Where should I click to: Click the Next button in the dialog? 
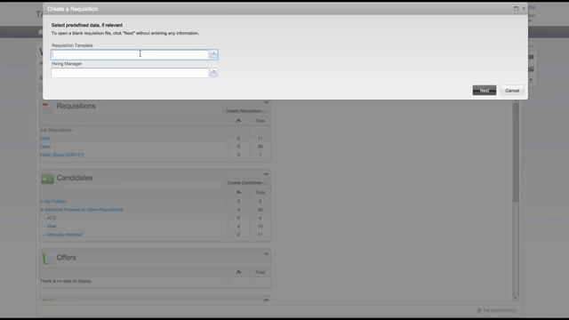[484, 91]
